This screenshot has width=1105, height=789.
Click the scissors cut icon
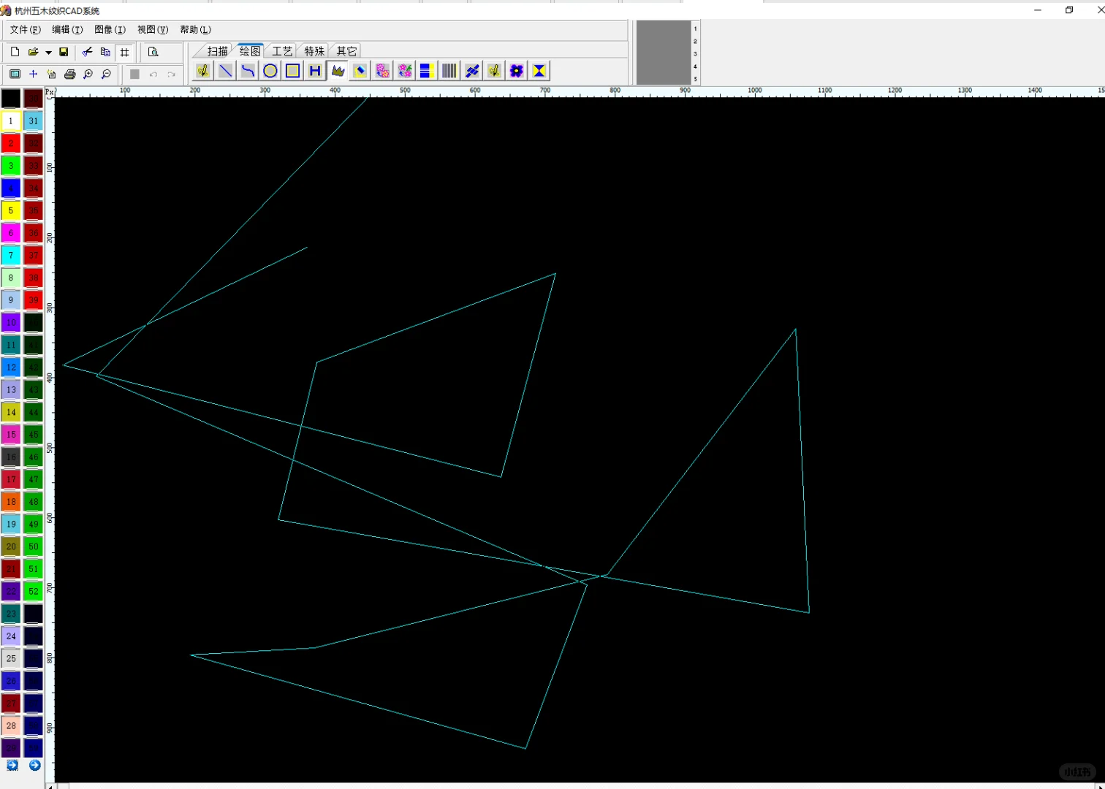click(87, 52)
